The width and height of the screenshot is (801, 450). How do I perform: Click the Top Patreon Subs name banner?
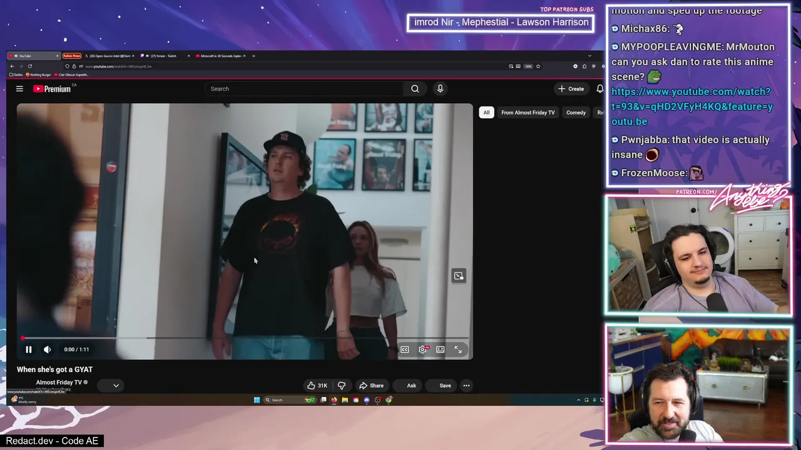tap(501, 22)
